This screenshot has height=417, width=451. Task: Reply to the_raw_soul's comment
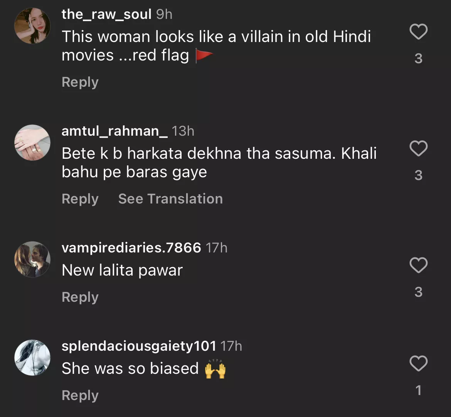click(80, 82)
